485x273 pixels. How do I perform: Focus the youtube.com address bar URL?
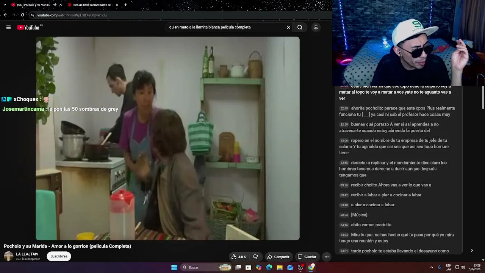[72, 15]
